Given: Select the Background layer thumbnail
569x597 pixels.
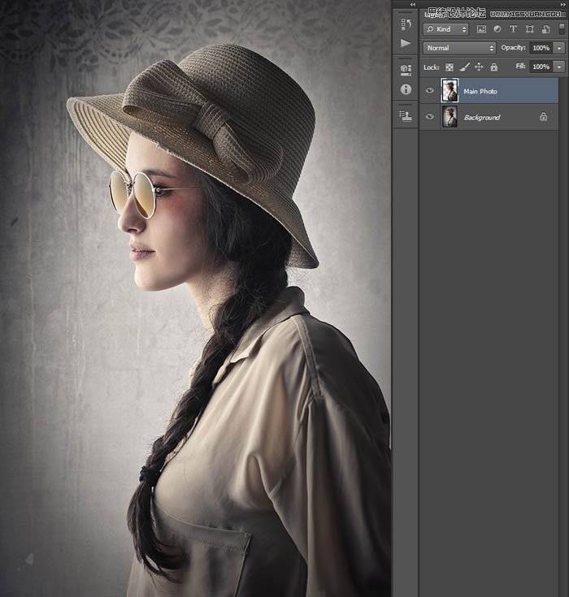Looking at the screenshot, I should (x=450, y=117).
